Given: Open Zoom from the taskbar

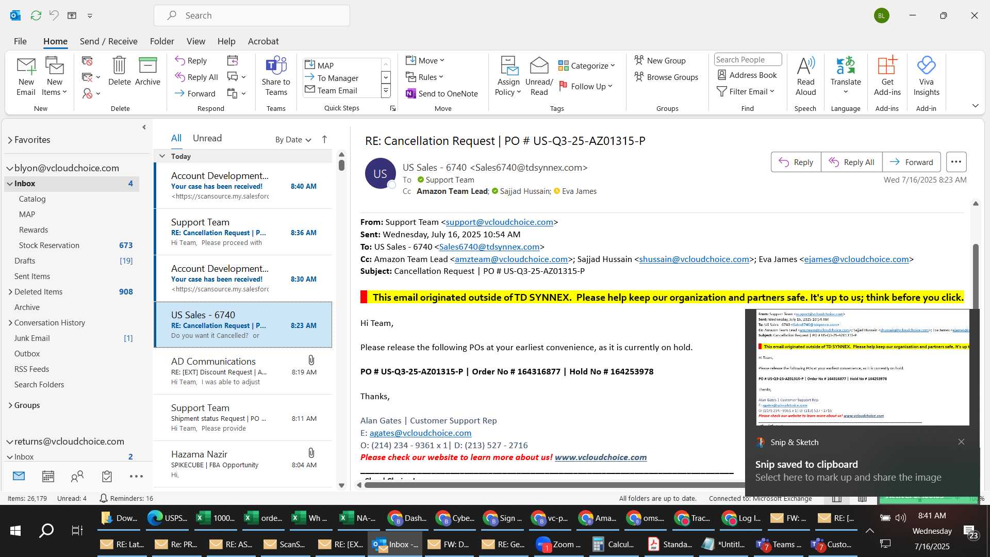Looking at the screenshot, I should coord(559,544).
